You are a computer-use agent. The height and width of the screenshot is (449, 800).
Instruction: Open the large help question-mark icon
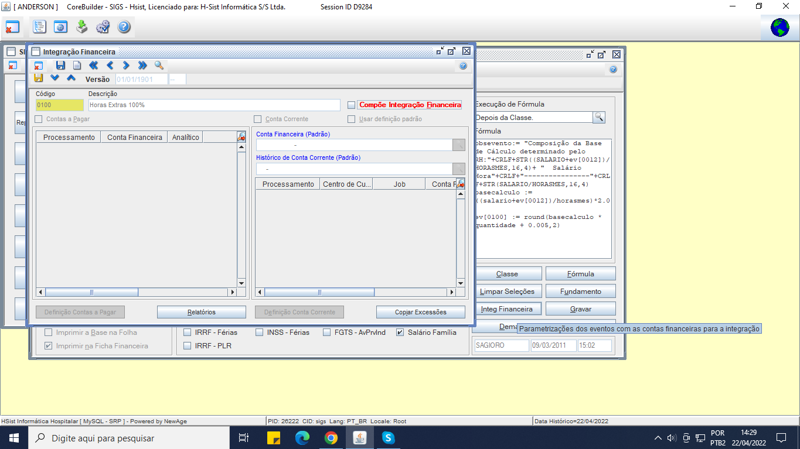[124, 27]
